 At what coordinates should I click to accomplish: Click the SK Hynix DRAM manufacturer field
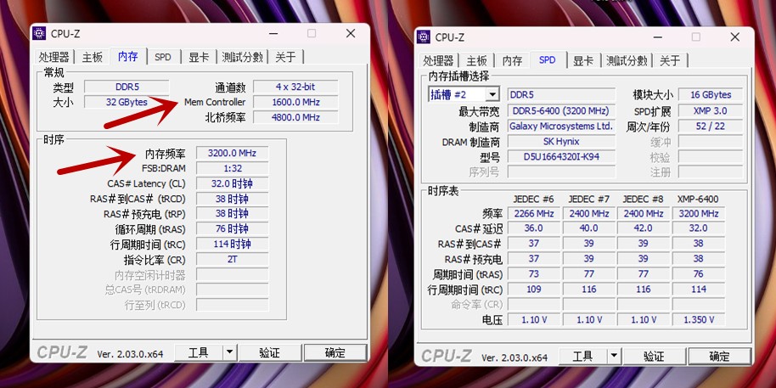pos(561,142)
